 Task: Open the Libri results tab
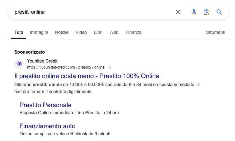click(x=98, y=32)
